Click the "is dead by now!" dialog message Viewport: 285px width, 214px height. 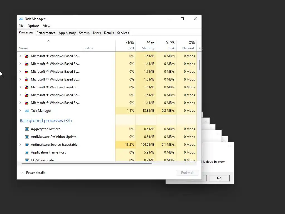[x=214, y=162]
